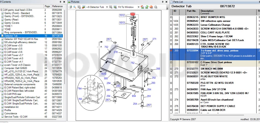Open Gantry (Front) - Standard page
Screen dimensions: 260x123
[17, 13]
